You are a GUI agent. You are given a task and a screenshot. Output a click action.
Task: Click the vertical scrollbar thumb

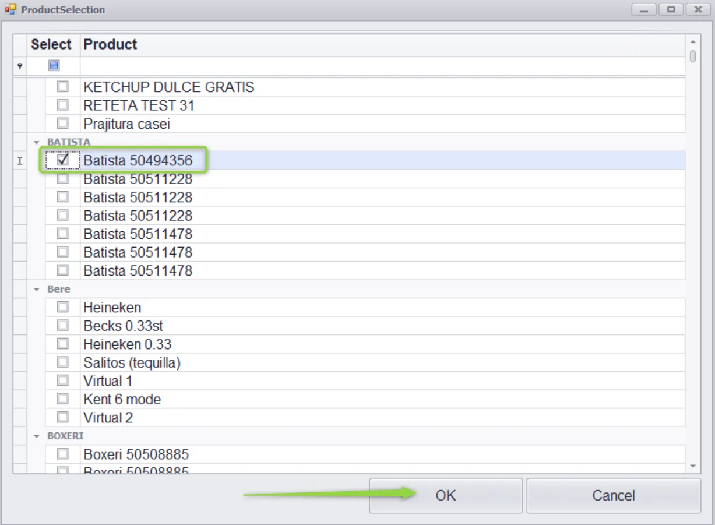tap(693, 57)
